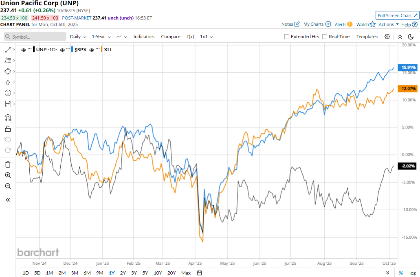Viewport: 420px width, 277px height.
Task: Open the 1x1 grid layout dropdown
Action: [x=206, y=37]
